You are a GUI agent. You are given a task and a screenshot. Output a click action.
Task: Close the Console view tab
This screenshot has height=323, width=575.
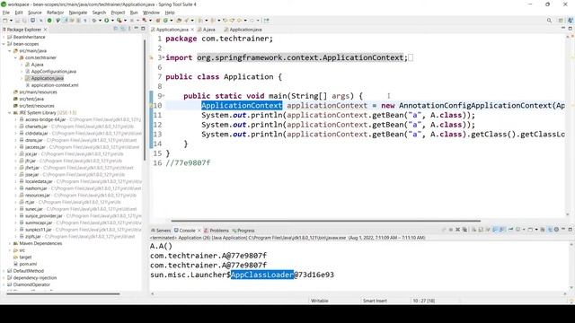(199, 231)
